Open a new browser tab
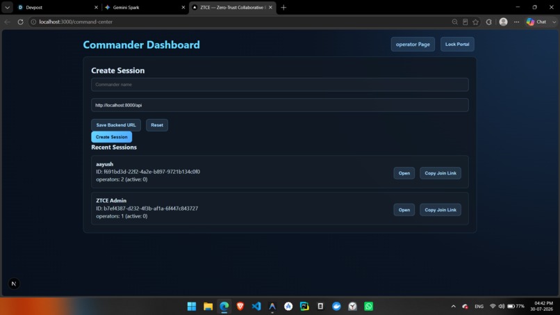The height and width of the screenshot is (315, 560). pos(283,8)
